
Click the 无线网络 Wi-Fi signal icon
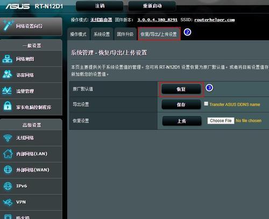pos(8,138)
